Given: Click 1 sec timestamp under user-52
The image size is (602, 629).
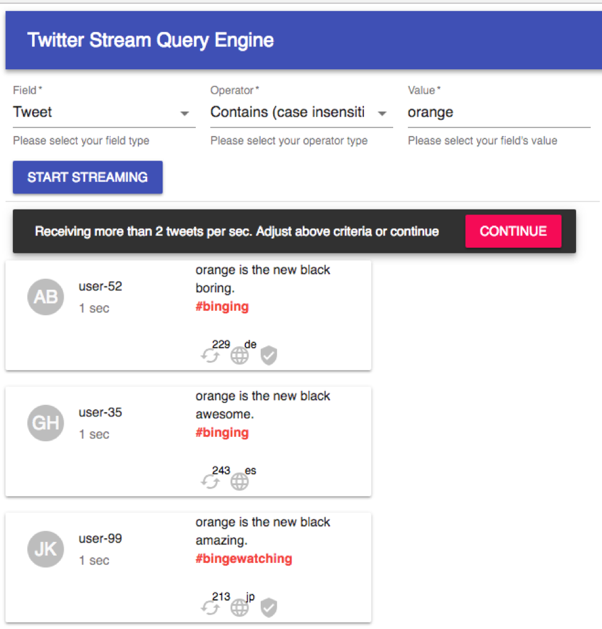Looking at the screenshot, I should tap(94, 308).
